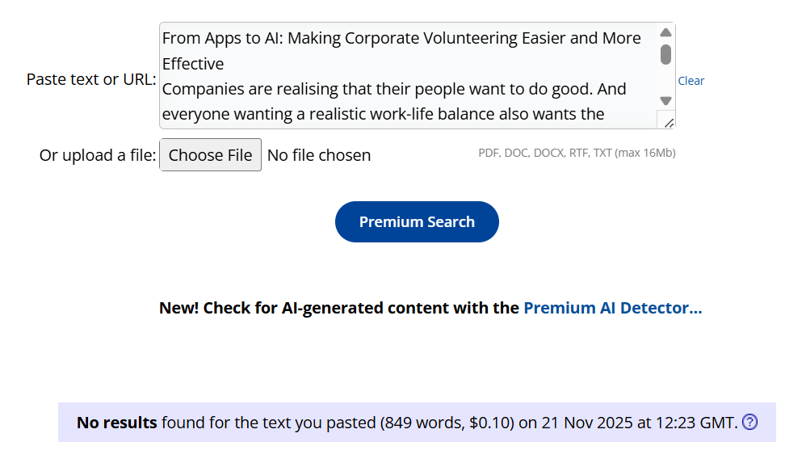Click the PDF, DOC, DOCX formats hint
806x463 pixels.
point(577,153)
